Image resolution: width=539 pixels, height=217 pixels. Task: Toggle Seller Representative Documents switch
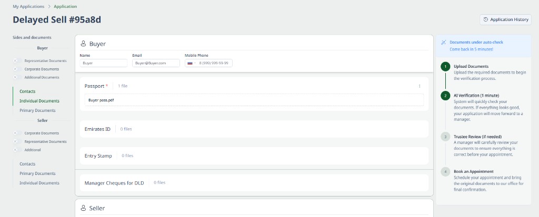point(17,141)
